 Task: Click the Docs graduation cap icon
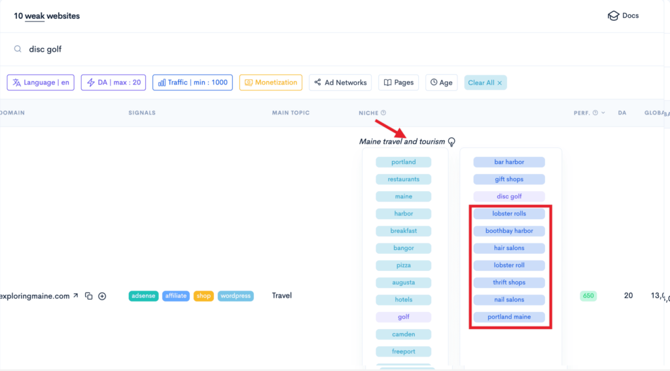(613, 16)
